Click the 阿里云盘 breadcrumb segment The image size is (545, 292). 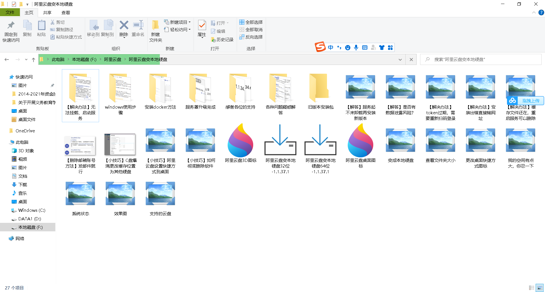point(113,59)
